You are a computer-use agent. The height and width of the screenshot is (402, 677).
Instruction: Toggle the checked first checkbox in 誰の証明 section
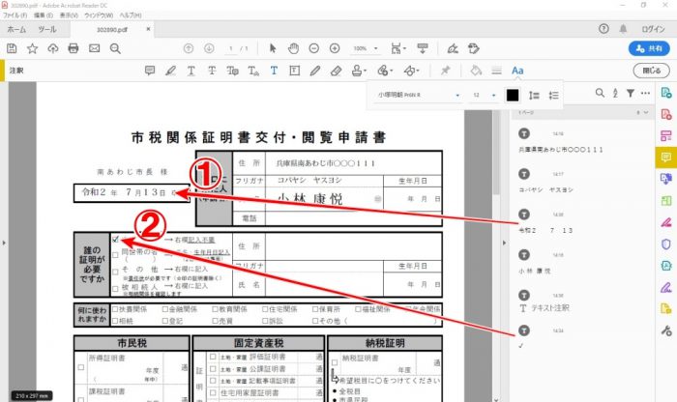115,239
